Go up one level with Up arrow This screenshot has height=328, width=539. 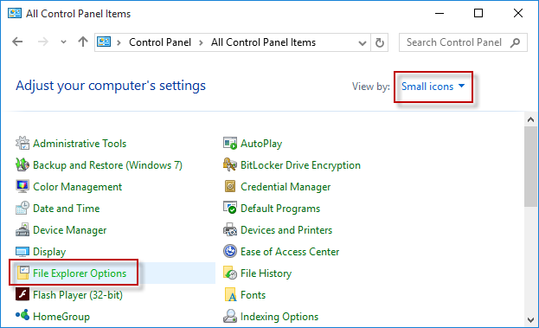tap(82, 42)
